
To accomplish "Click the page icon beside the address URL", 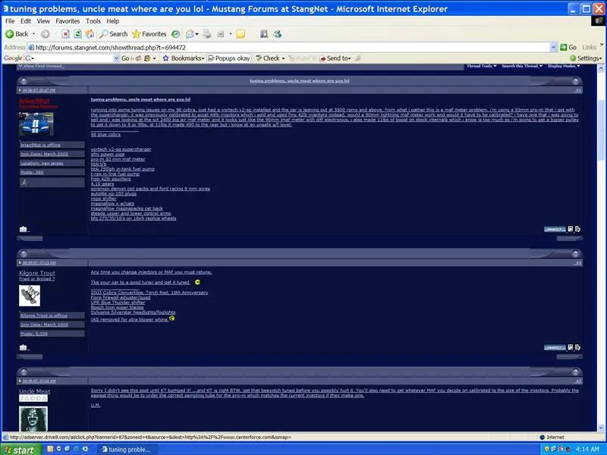I will (x=31, y=47).
